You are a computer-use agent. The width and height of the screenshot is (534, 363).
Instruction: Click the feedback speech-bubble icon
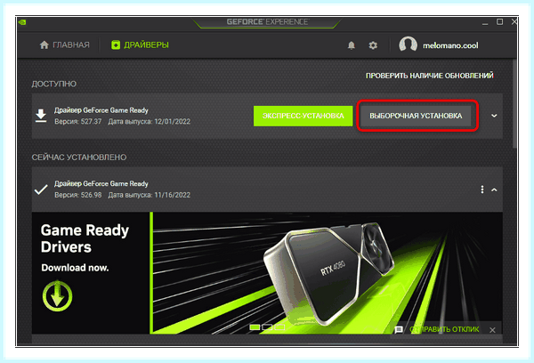pos(399,329)
